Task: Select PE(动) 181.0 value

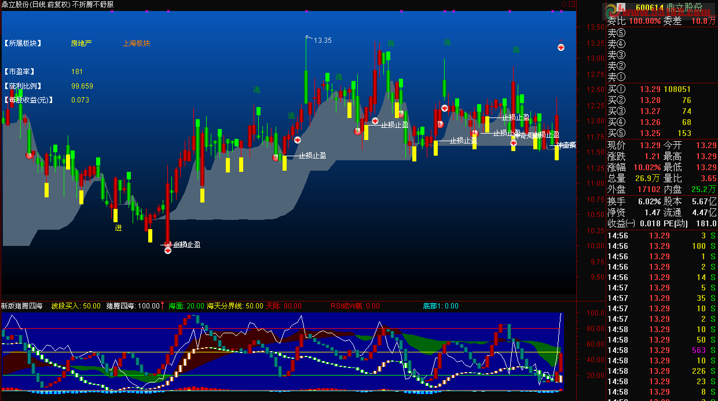Action: point(706,223)
